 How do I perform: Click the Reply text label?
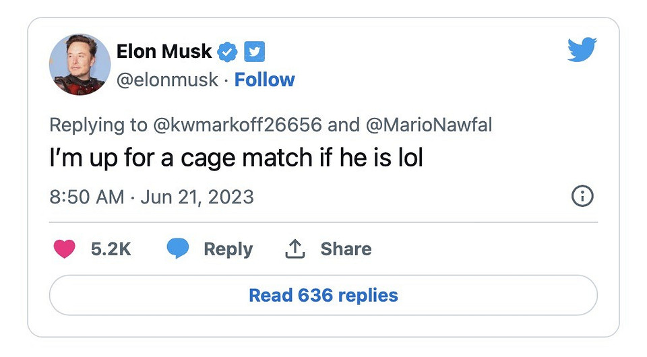coord(228,249)
